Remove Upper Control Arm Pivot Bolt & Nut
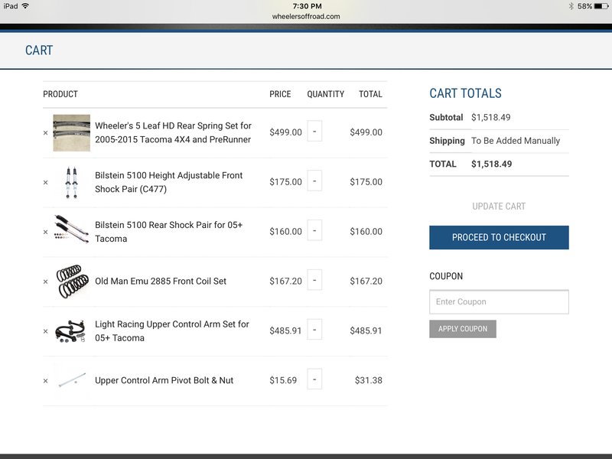This screenshot has height=459, width=612. 46,381
